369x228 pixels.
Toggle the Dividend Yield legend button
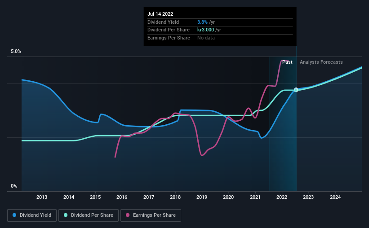[x=32, y=215]
